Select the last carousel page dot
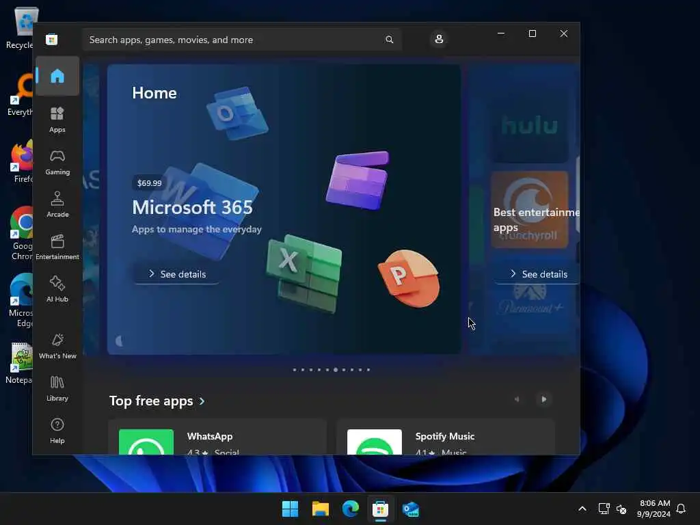700x525 pixels. pos(368,370)
